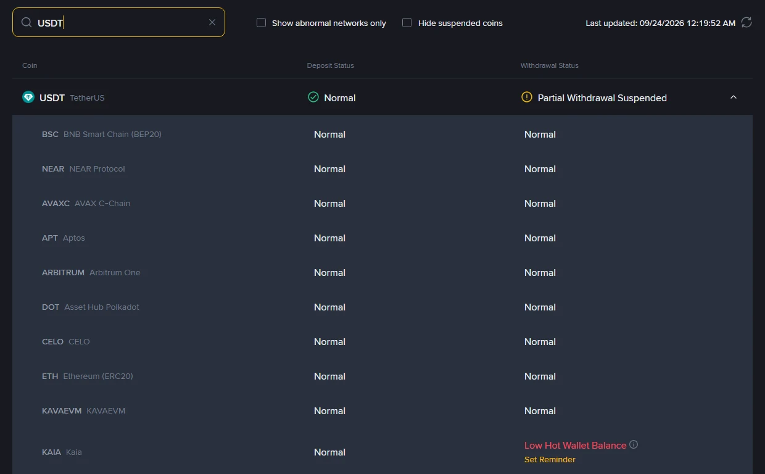Select the KAVAEVM network row
This screenshot has width=765, height=474.
coord(382,410)
